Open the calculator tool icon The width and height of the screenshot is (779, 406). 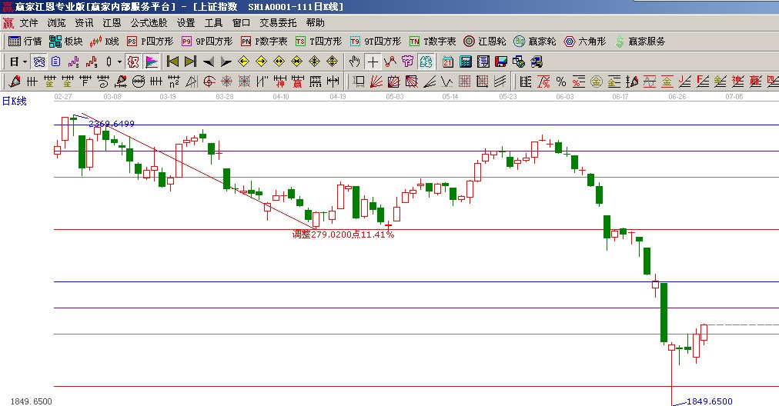(x=466, y=62)
